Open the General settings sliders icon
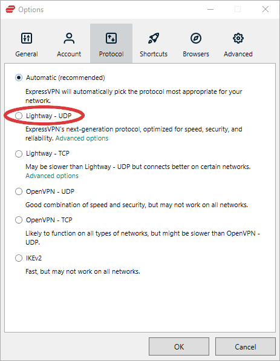Viewport: 280px width, 361px height. pos(27,38)
